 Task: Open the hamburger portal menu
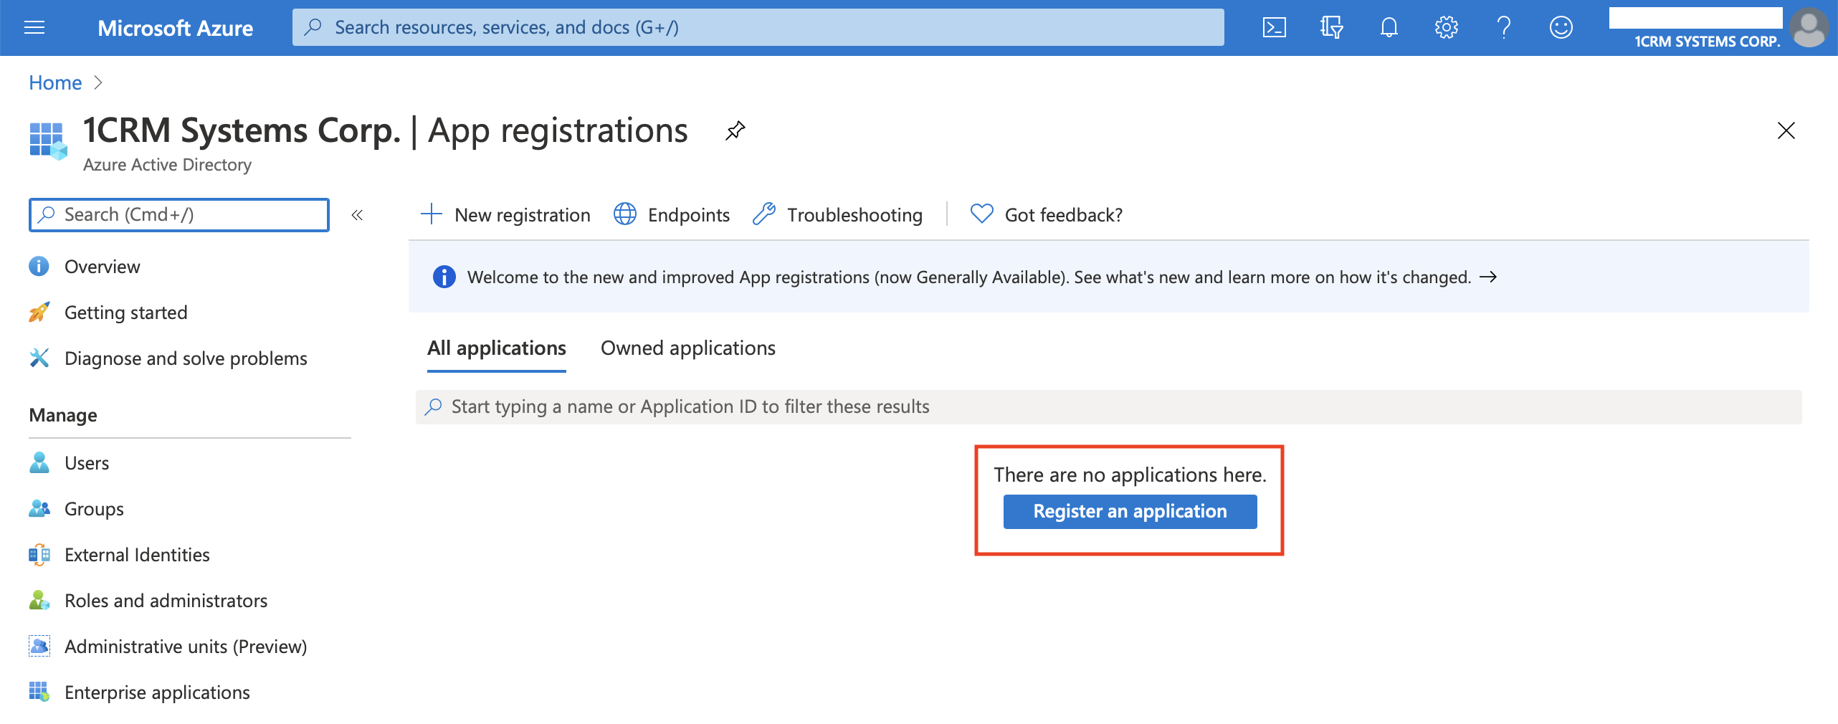click(34, 28)
